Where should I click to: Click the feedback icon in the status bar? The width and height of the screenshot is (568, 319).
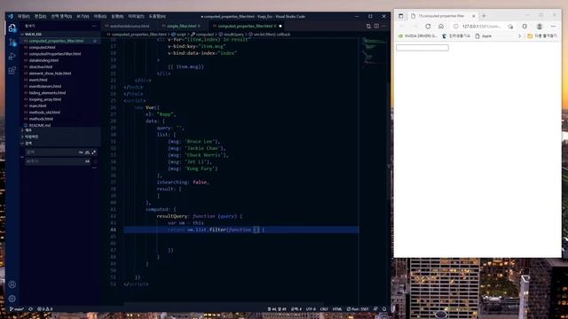[x=375, y=309]
